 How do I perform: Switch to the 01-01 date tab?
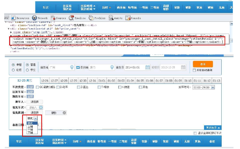click(102, 81)
